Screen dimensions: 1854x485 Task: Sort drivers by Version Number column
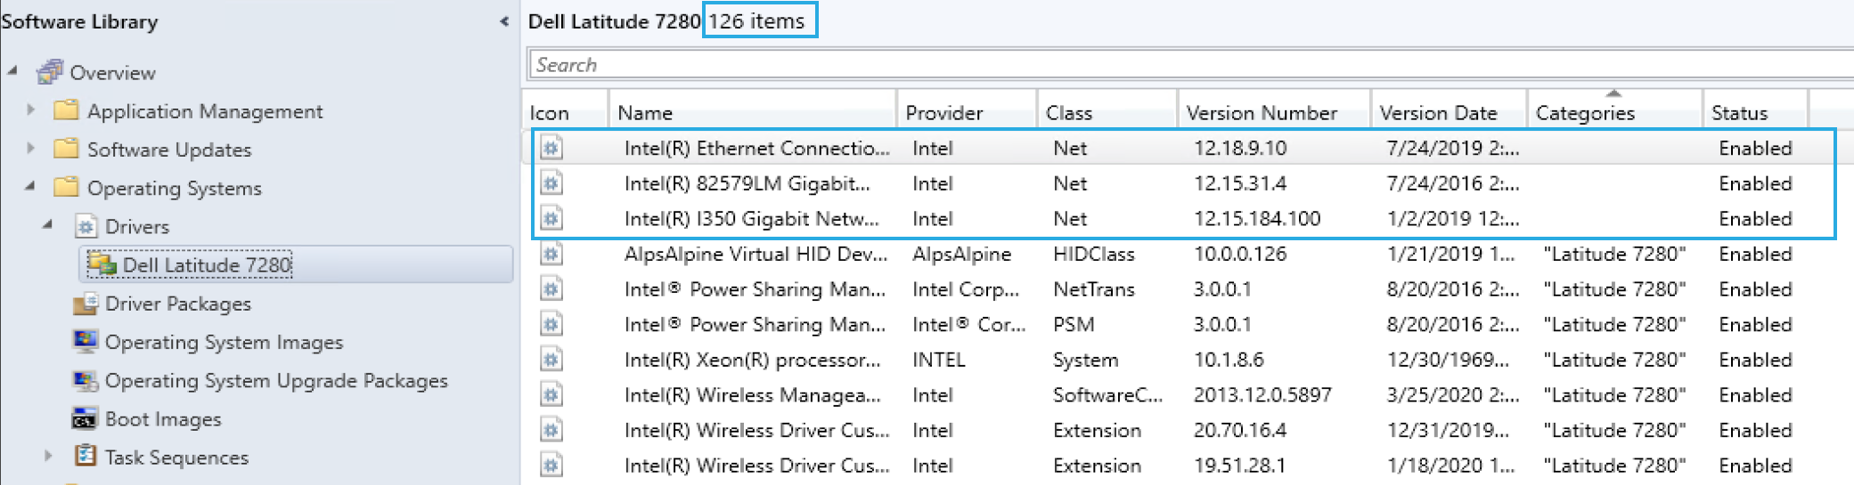(x=1261, y=113)
